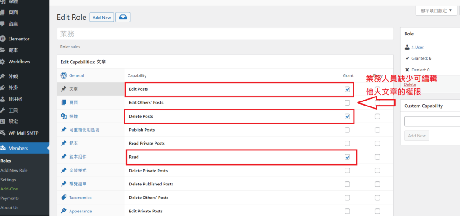Click the Add New button beside Edit Role

pyautogui.click(x=101, y=18)
